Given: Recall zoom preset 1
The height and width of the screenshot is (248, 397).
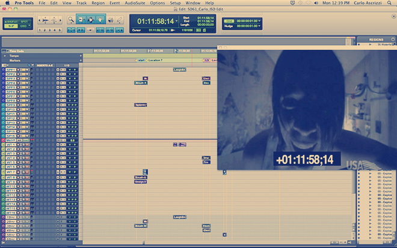Looking at the screenshot, I should pyautogui.click(x=40, y=30).
